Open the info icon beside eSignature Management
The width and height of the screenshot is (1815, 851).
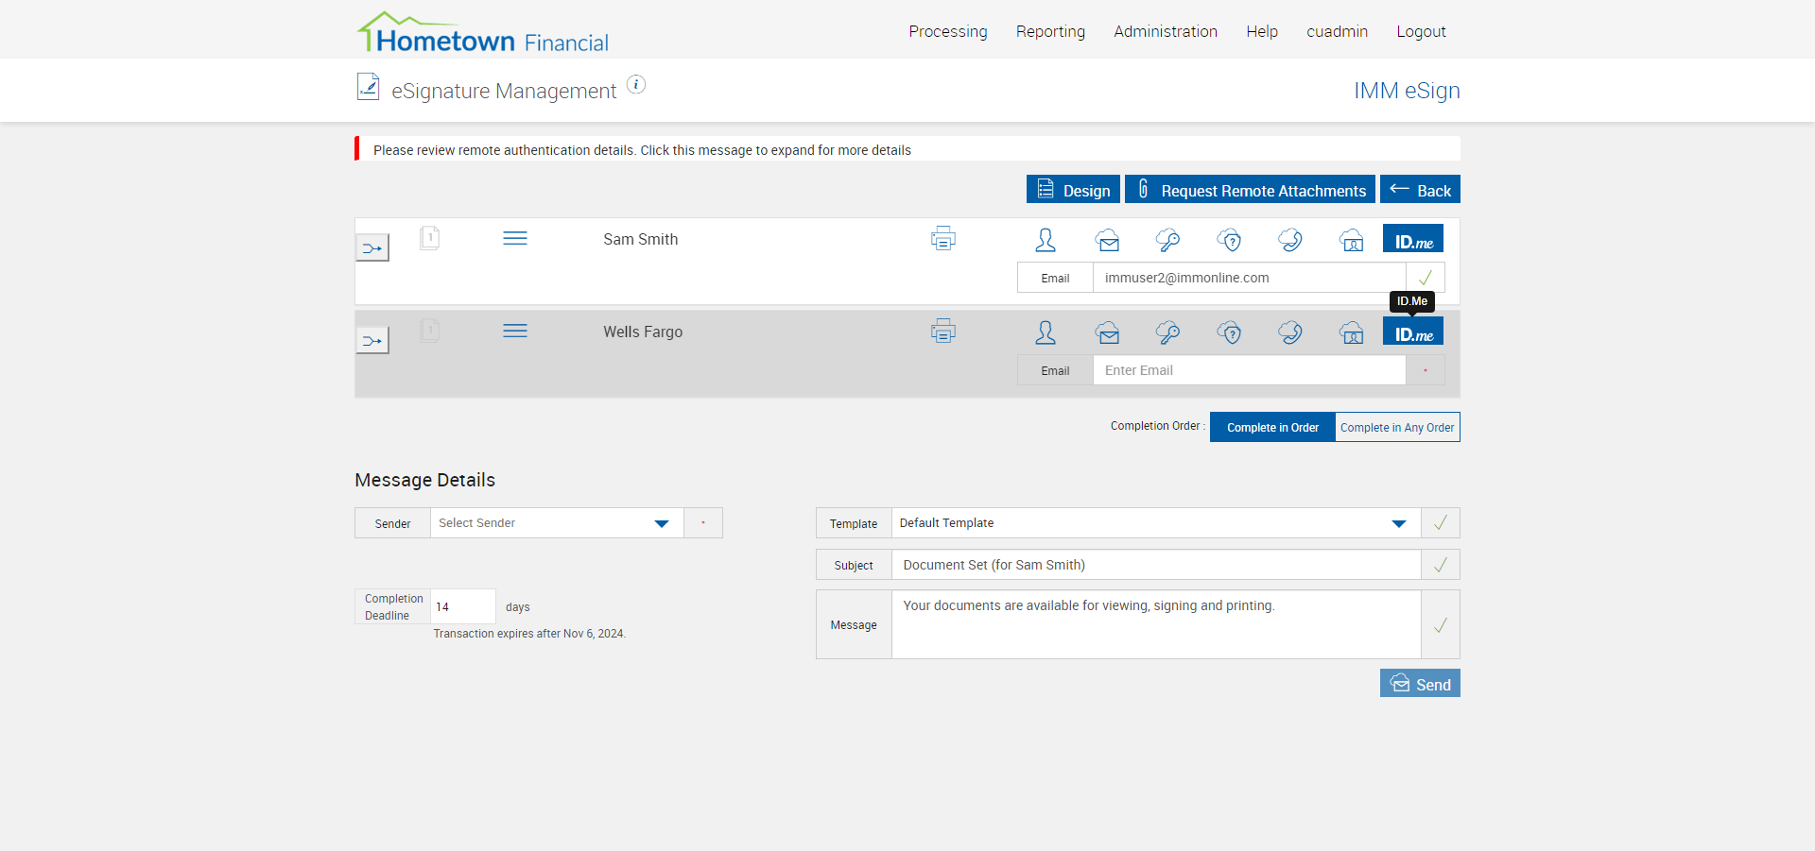[x=636, y=85]
